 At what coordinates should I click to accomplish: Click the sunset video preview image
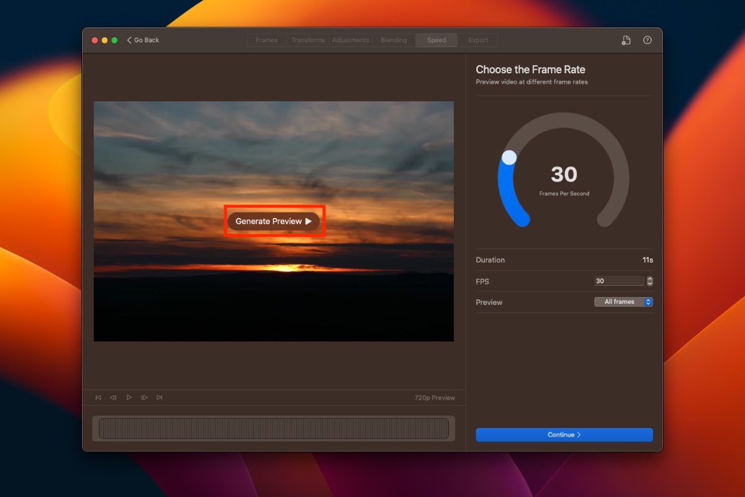[274, 221]
